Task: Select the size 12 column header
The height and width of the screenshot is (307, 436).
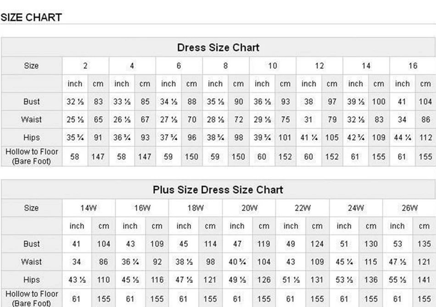Action: (319, 66)
